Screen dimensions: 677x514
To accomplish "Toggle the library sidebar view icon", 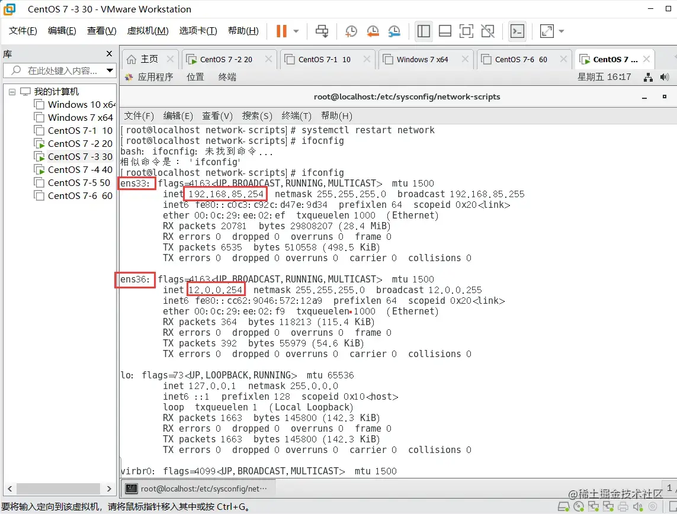I will [x=423, y=31].
